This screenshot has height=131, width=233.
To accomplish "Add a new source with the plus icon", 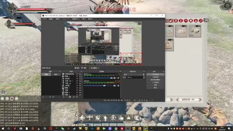I will 63,97.
